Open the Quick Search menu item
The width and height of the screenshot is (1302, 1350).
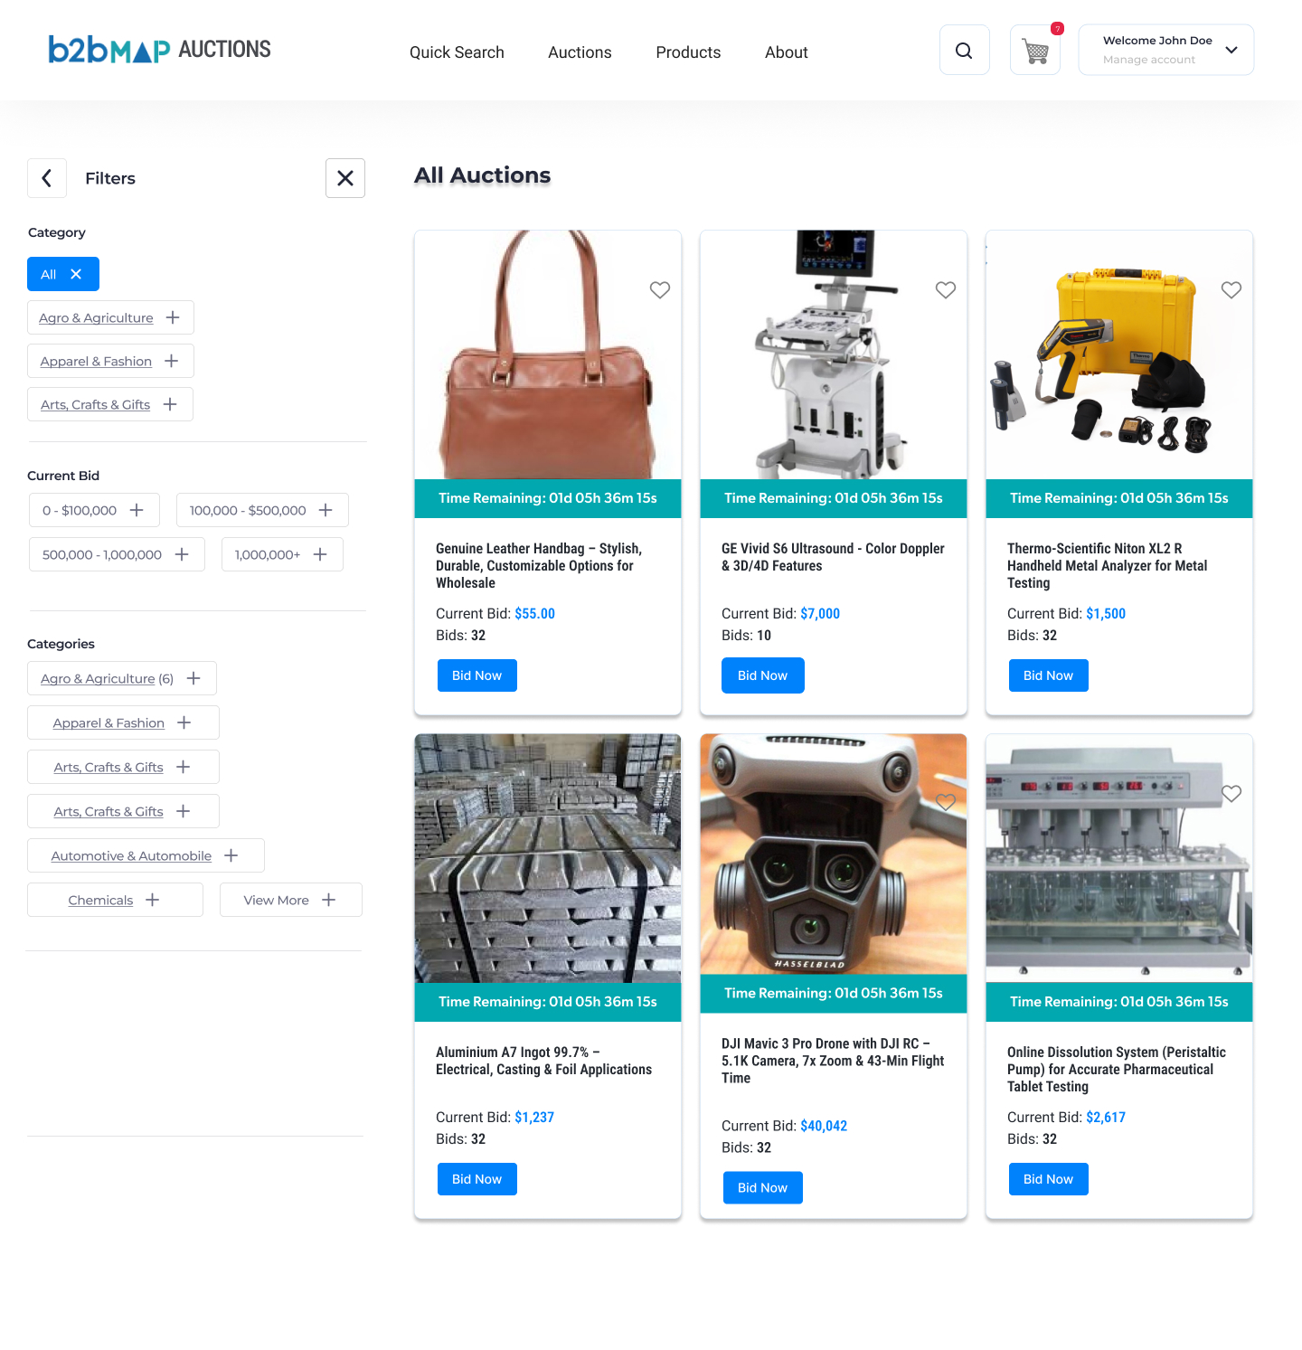(457, 52)
